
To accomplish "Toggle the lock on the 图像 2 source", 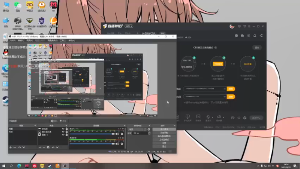I will tap(67, 135).
